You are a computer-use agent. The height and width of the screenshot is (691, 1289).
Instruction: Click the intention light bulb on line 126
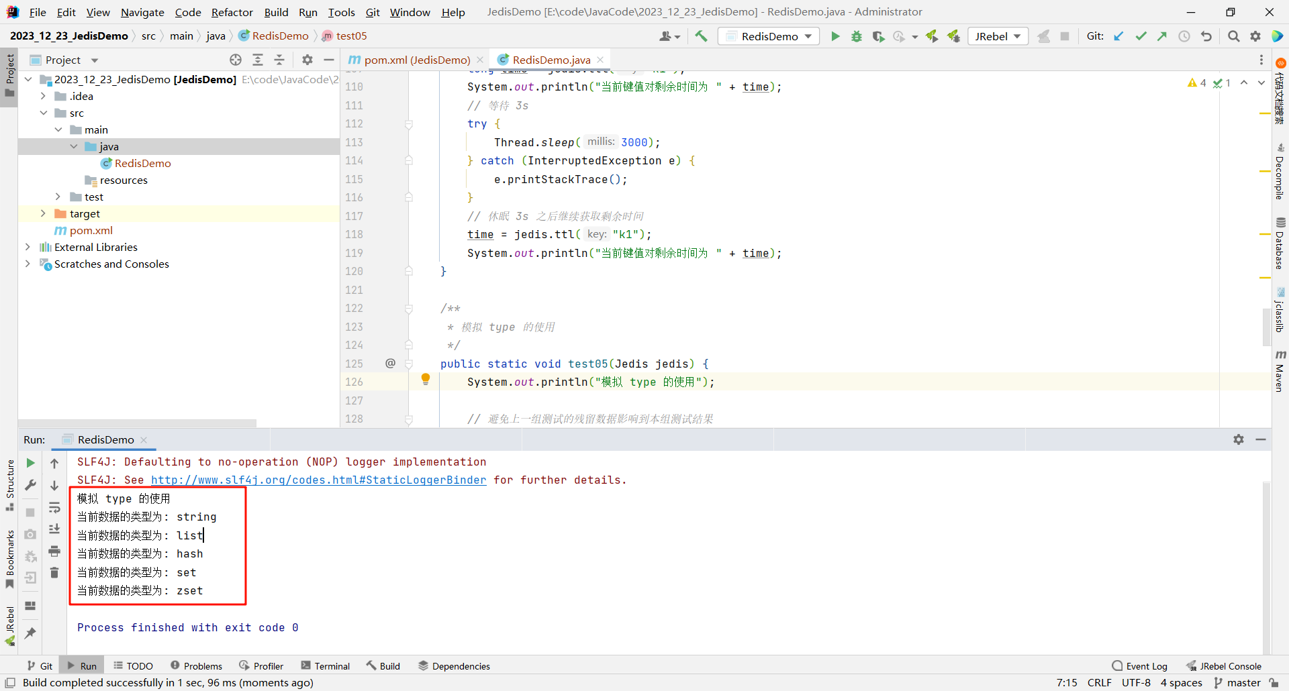pos(426,380)
